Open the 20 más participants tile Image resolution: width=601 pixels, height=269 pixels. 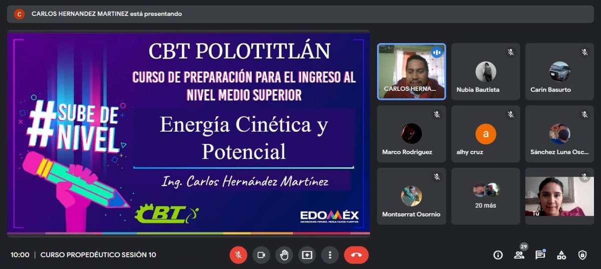click(486, 196)
